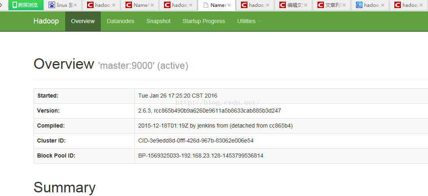The image size is (428, 196).
Task: Click the Baidu paw favicon on linux tab
Action: [x=52, y=5]
